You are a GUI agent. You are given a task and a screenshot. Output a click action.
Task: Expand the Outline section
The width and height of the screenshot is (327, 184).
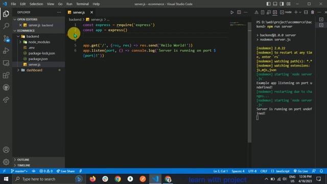click(38, 159)
